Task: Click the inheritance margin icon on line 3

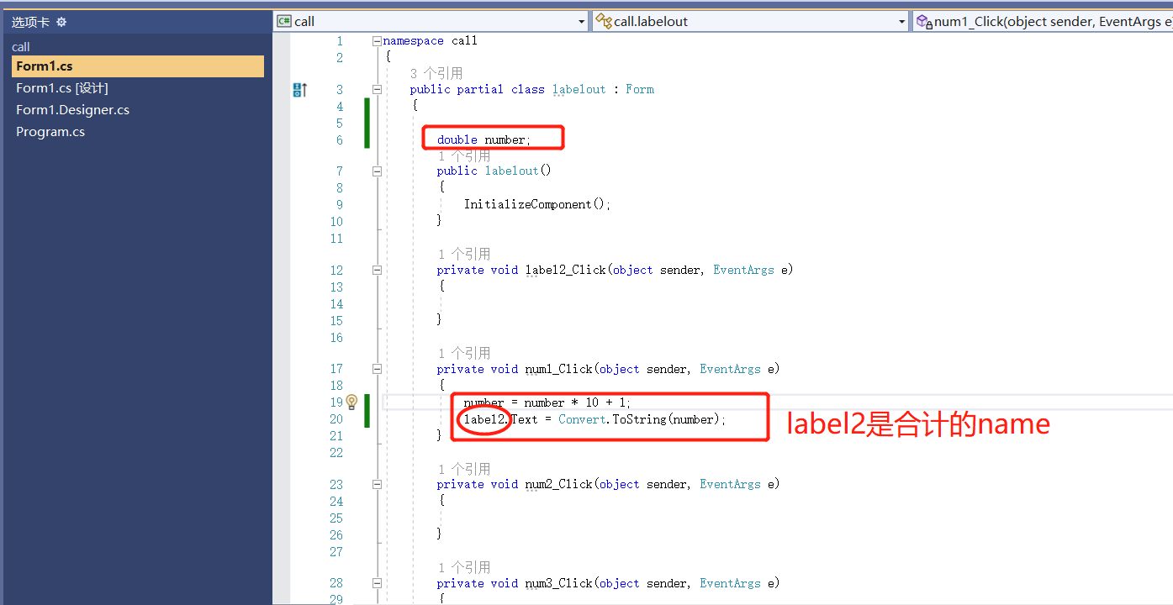Action: click(300, 89)
